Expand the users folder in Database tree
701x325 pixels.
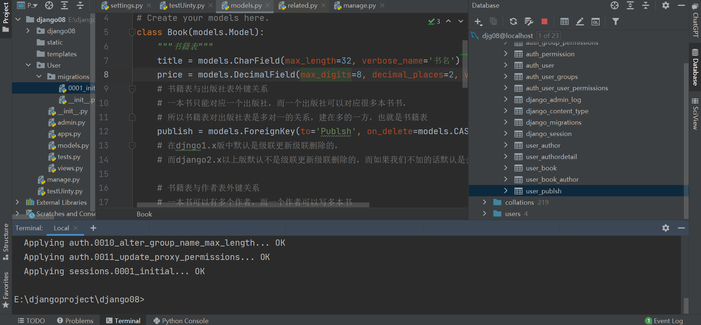pyautogui.click(x=484, y=213)
